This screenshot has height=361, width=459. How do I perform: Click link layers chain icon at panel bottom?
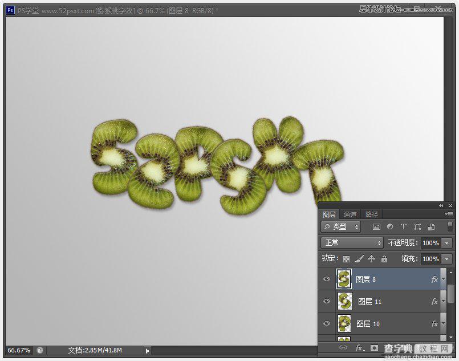coord(343,347)
